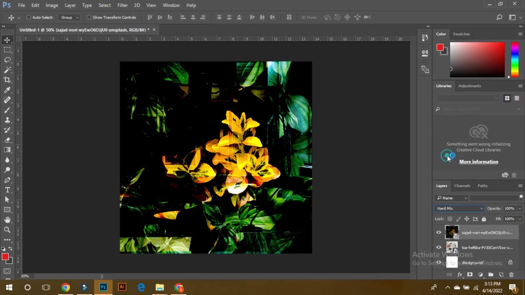This screenshot has height=295, width=525.
Task: Select the Pen tool
Action: point(7,180)
